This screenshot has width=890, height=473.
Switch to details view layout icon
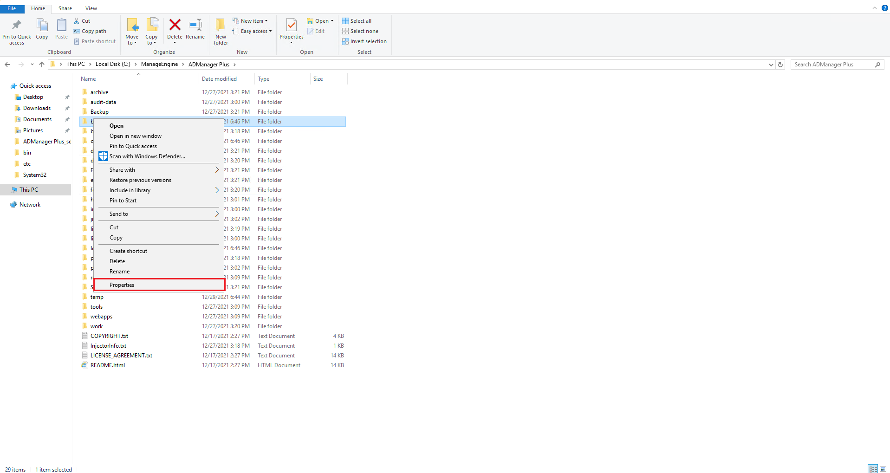pos(873,469)
